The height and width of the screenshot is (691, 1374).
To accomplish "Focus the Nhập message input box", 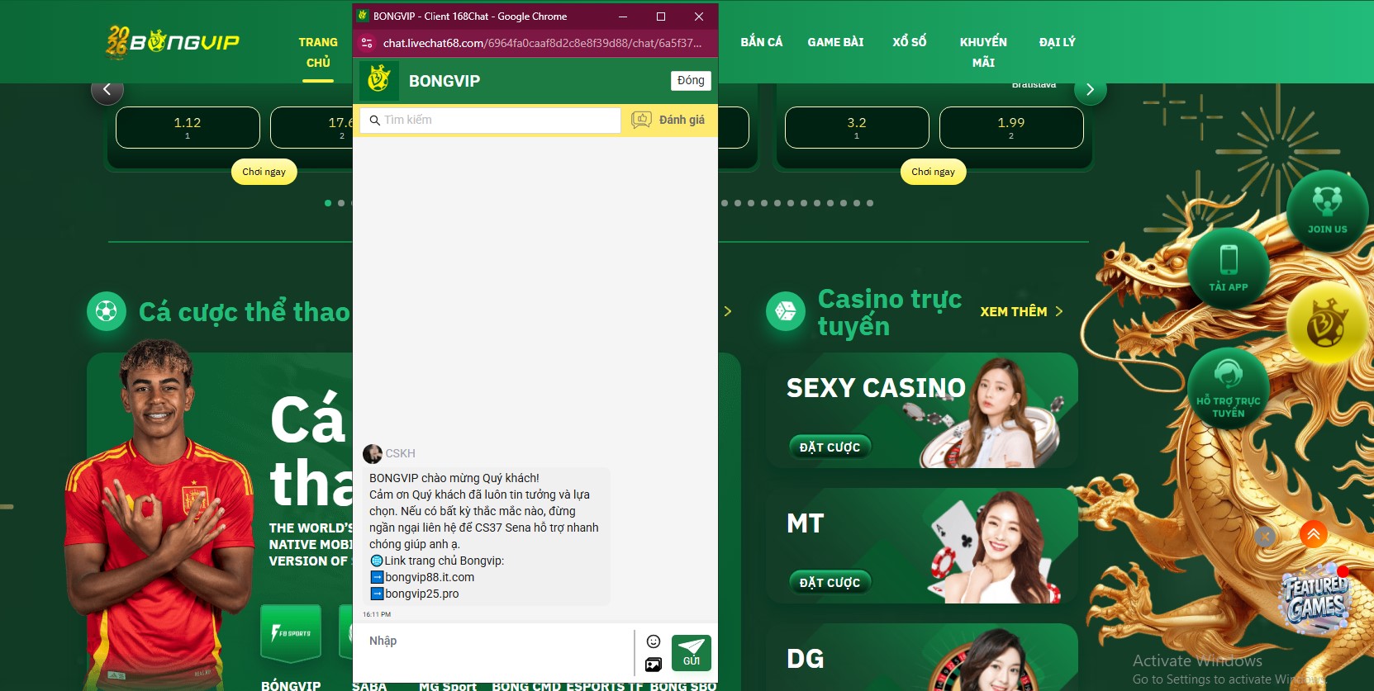I will pyautogui.click(x=496, y=652).
